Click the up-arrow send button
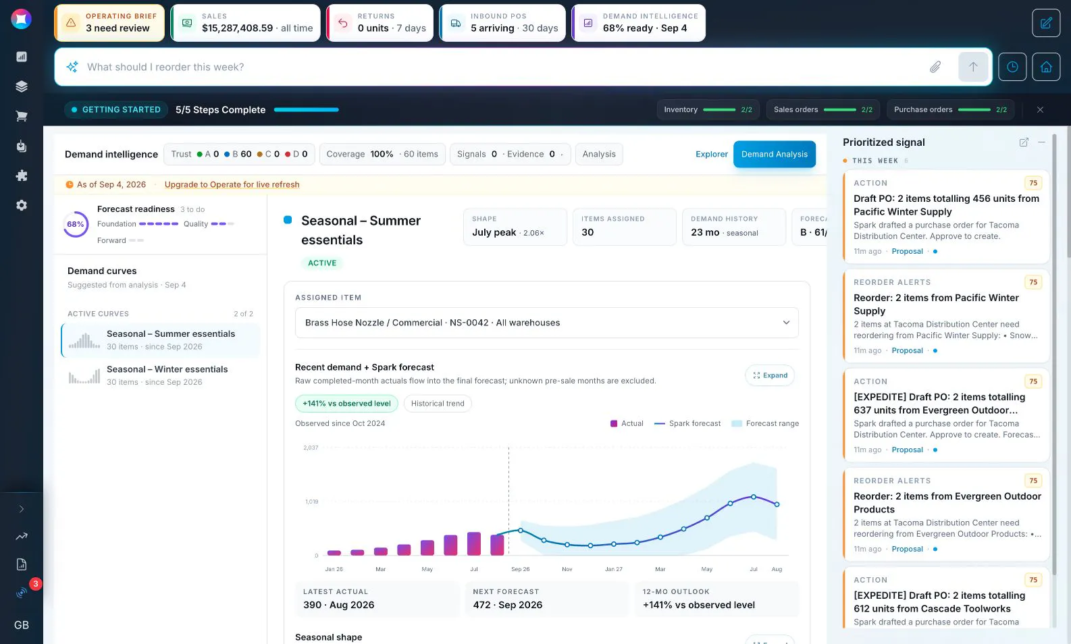1071x644 pixels. tap(973, 67)
